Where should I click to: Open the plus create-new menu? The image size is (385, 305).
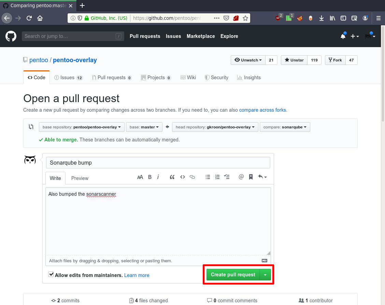point(355,36)
